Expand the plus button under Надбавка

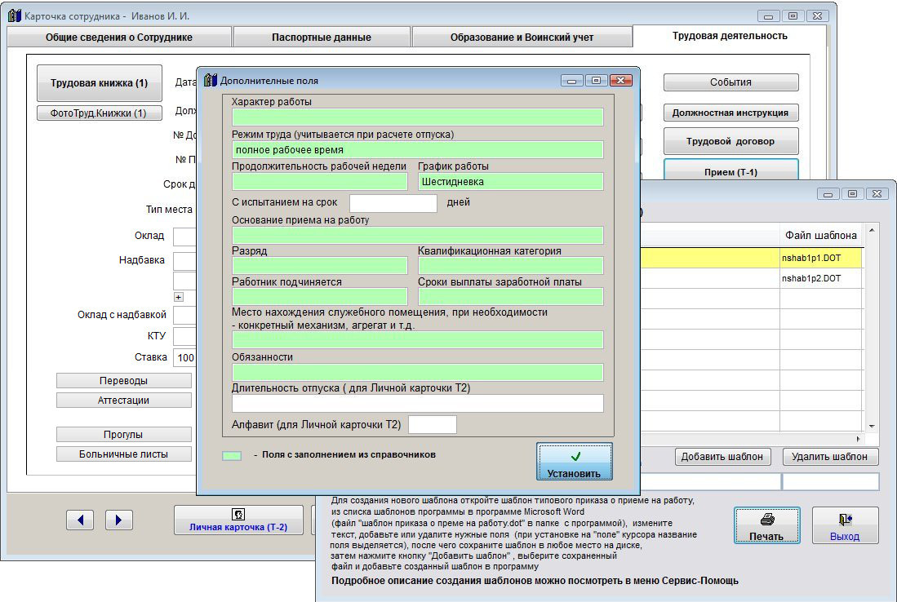pyautogui.click(x=179, y=297)
